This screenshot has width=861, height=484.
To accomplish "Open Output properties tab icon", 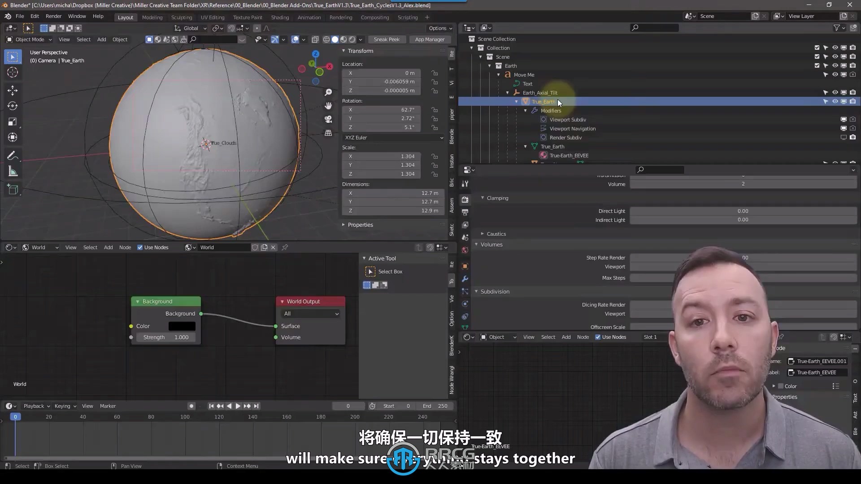I will 465,212.
